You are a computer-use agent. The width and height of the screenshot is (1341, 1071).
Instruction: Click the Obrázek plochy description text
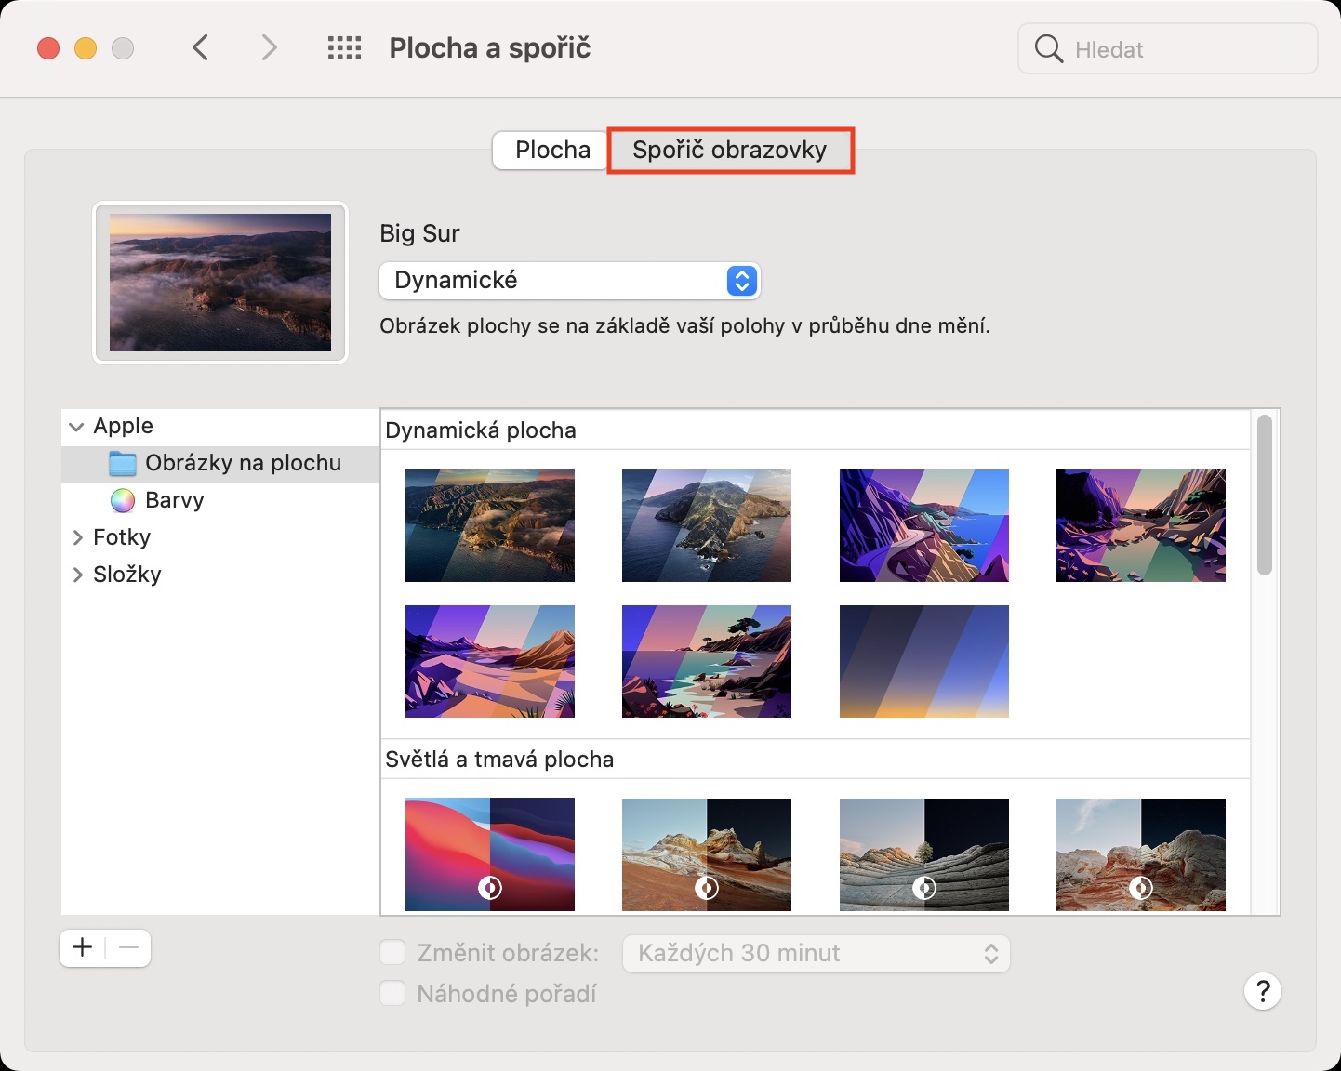(684, 326)
